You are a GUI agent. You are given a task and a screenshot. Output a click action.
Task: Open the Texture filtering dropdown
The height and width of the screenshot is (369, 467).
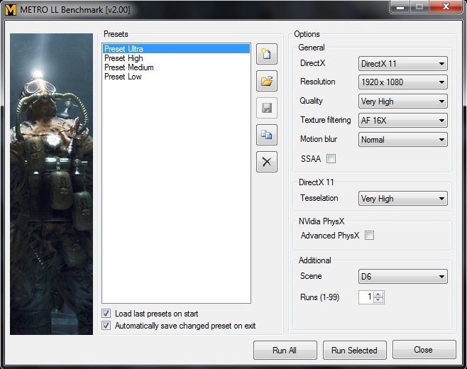point(402,121)
